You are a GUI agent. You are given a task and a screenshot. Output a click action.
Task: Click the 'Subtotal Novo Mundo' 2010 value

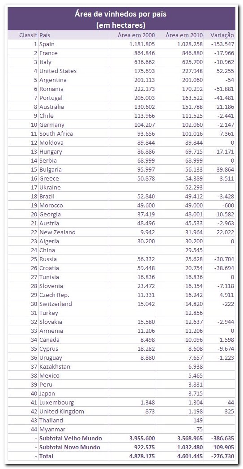188,447
